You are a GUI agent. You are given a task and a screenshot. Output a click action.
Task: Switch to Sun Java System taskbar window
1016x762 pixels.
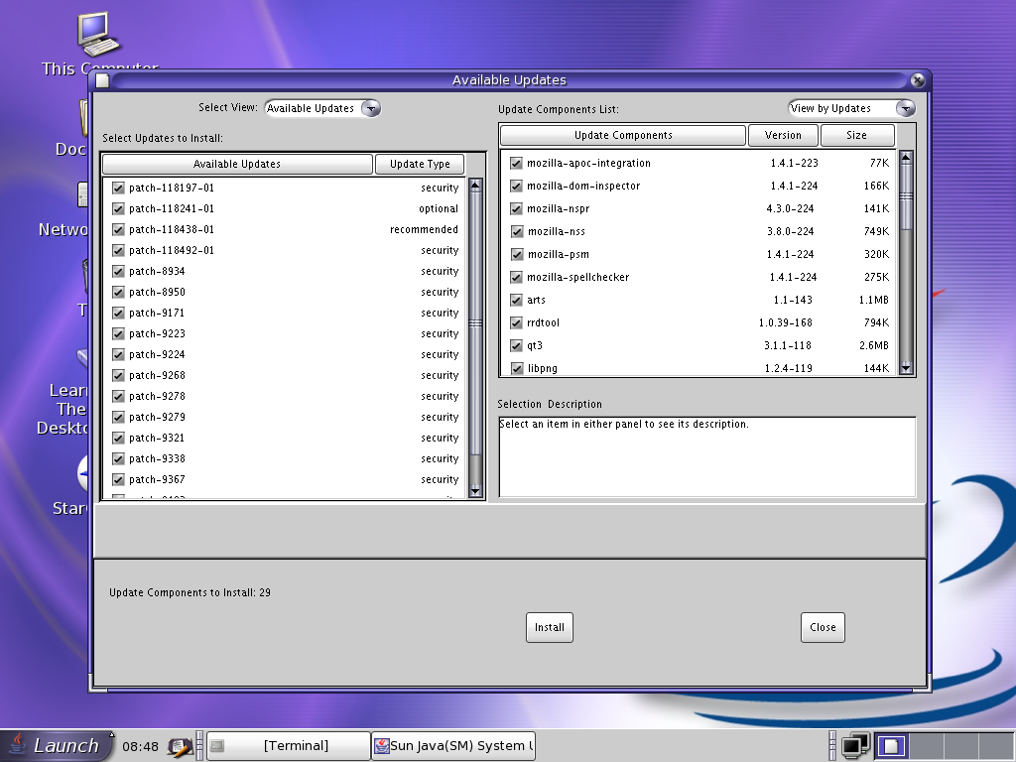(x=453, y=746)
